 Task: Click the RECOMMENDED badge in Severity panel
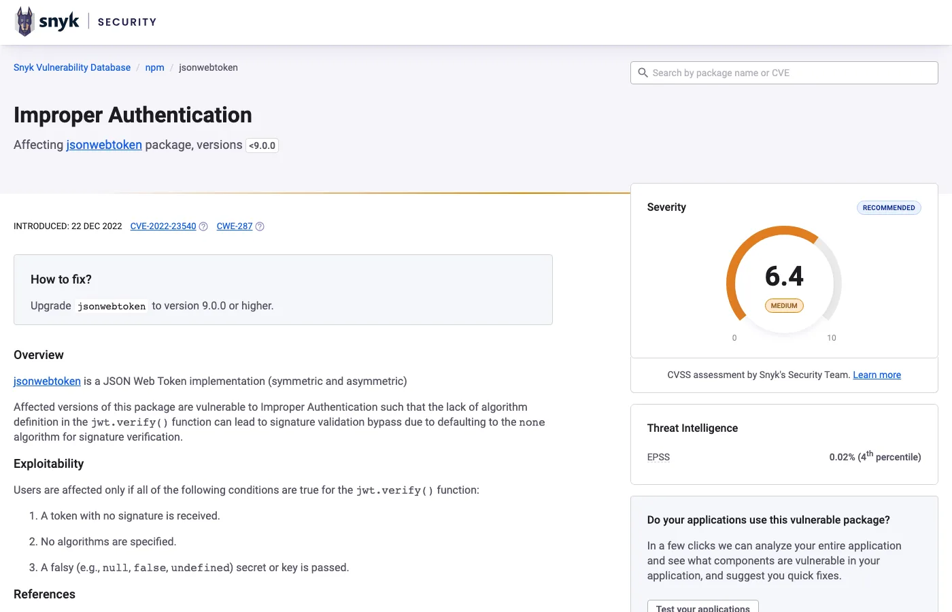coord(888,207)
